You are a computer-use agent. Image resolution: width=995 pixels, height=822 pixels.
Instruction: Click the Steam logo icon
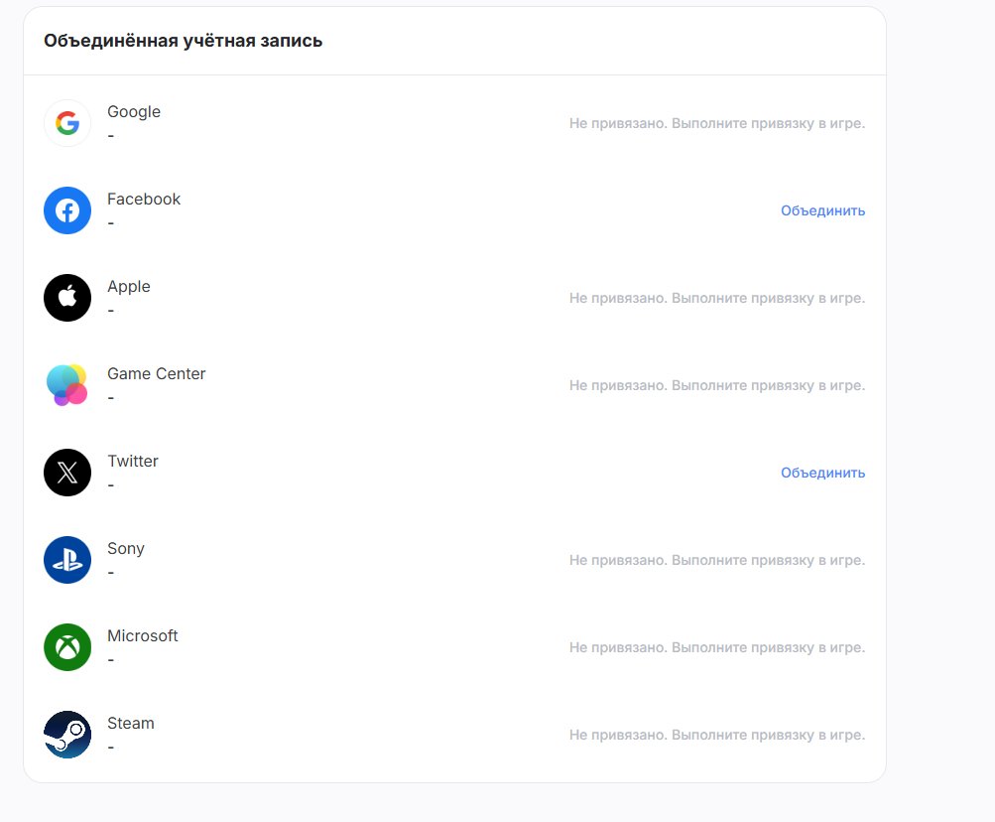(67, 735)
